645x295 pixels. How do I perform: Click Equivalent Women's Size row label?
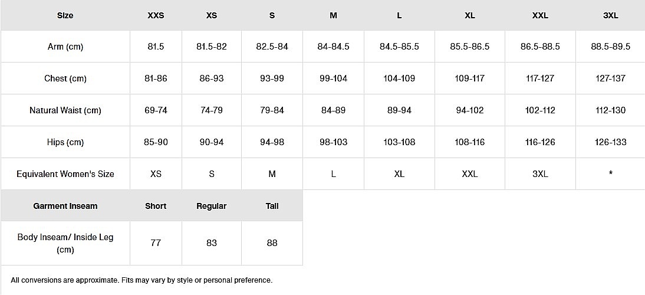[65, 174]
